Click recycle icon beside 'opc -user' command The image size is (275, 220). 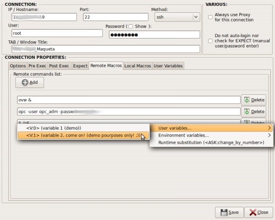pyautogui.click(x=247, y=111)
